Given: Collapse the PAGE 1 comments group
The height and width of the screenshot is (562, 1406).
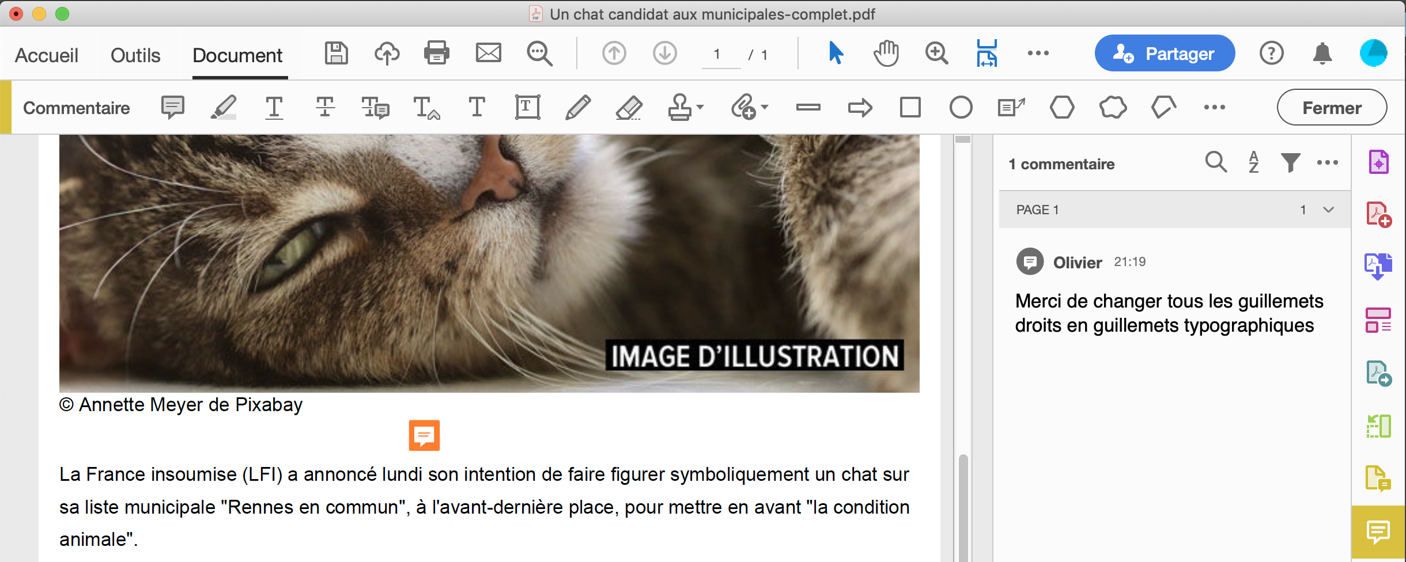Looking at the screenshot, I should [x=1329, y=210].
